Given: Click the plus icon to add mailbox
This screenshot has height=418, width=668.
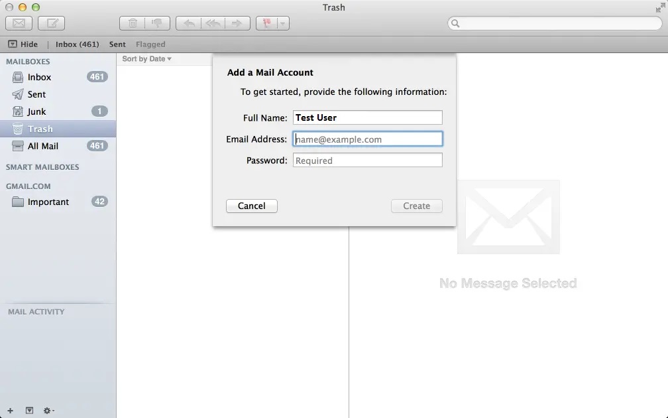Looking at the screenshot, I should 10,411.
